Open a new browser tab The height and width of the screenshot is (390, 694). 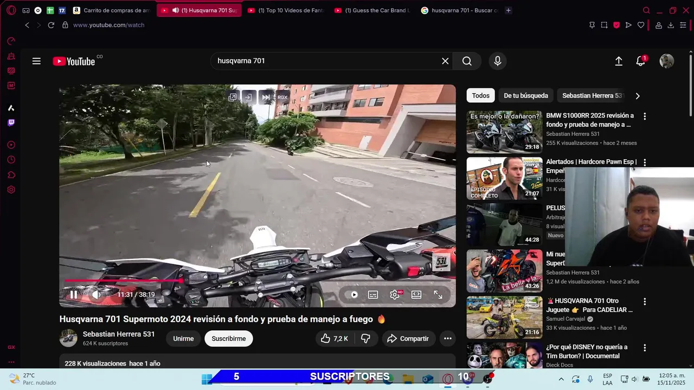point(508,10)
